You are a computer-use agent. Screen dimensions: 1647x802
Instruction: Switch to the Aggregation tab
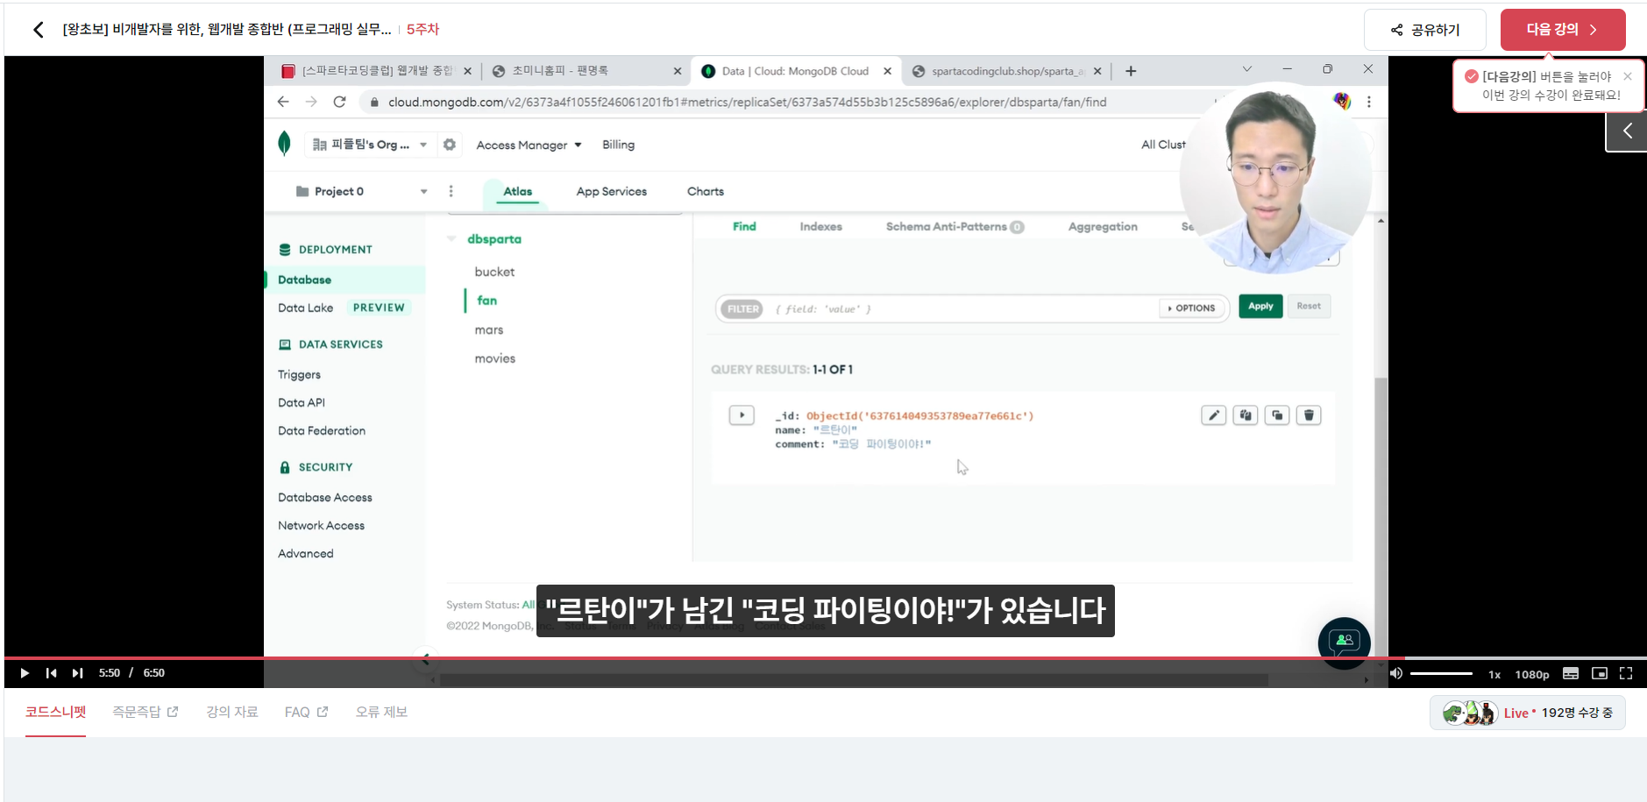click(1103, 226)
